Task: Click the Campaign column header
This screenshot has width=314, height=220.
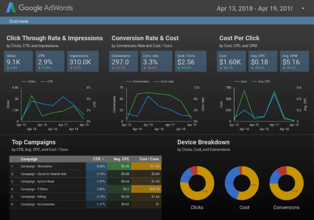Action: tap(29, 159)
